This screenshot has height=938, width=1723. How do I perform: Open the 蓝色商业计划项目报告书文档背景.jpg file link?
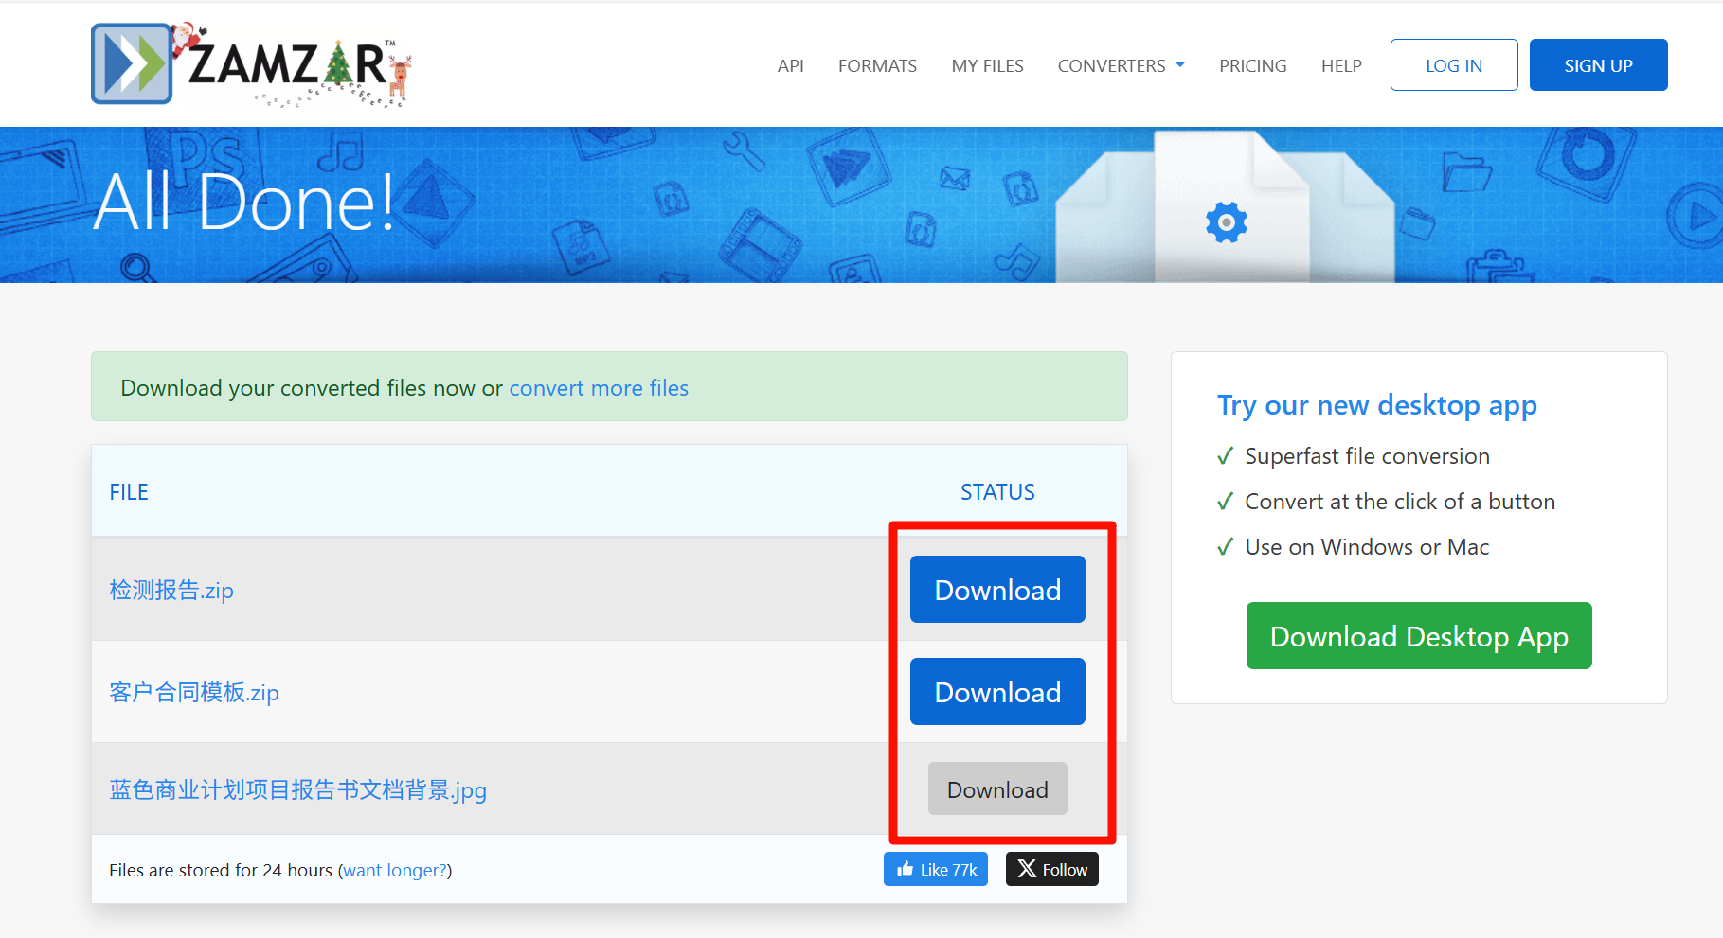(297, 789)
